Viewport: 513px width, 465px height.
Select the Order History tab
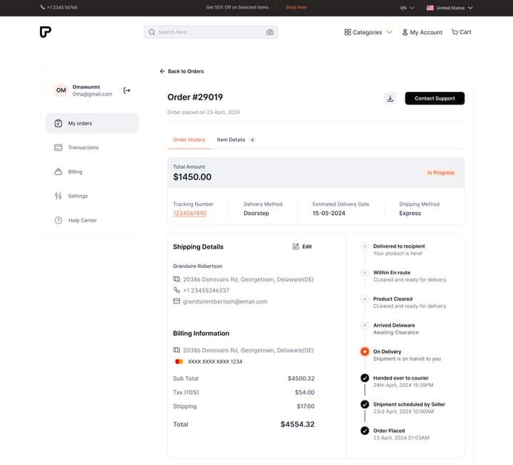point(189,140)
